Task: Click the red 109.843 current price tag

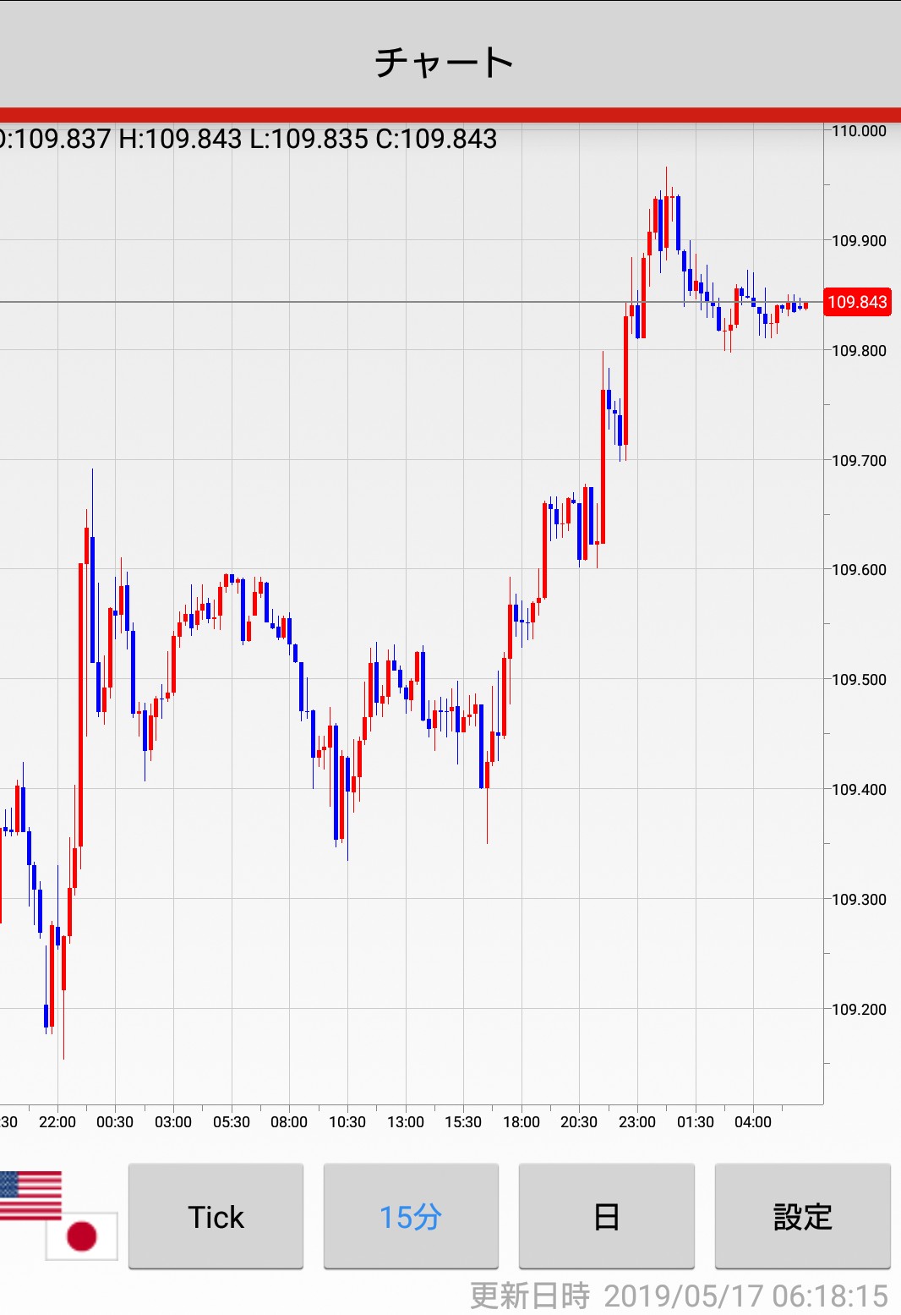Action: pos(857,302)
